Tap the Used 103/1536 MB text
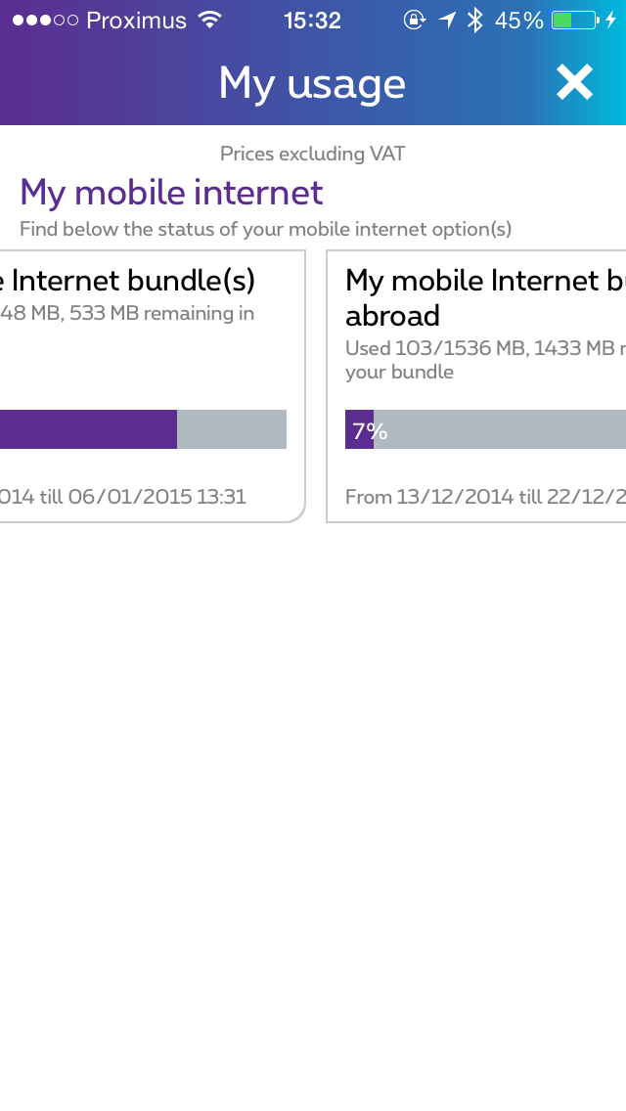This screenshot has width=626, height=1111. [x=440, y=348]
